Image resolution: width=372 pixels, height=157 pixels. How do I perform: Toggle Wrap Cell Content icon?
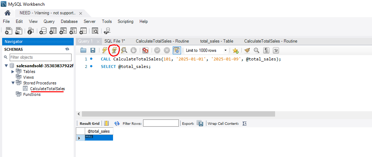click(245, 123)
